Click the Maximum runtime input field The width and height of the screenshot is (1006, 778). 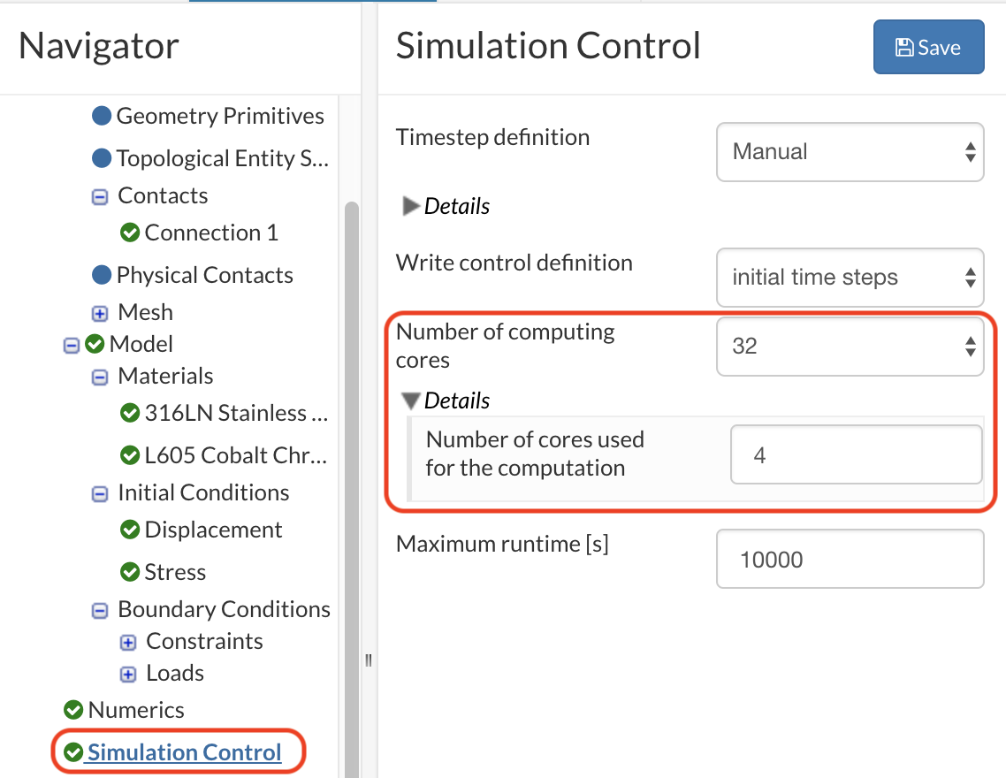[x=850, y=559]
